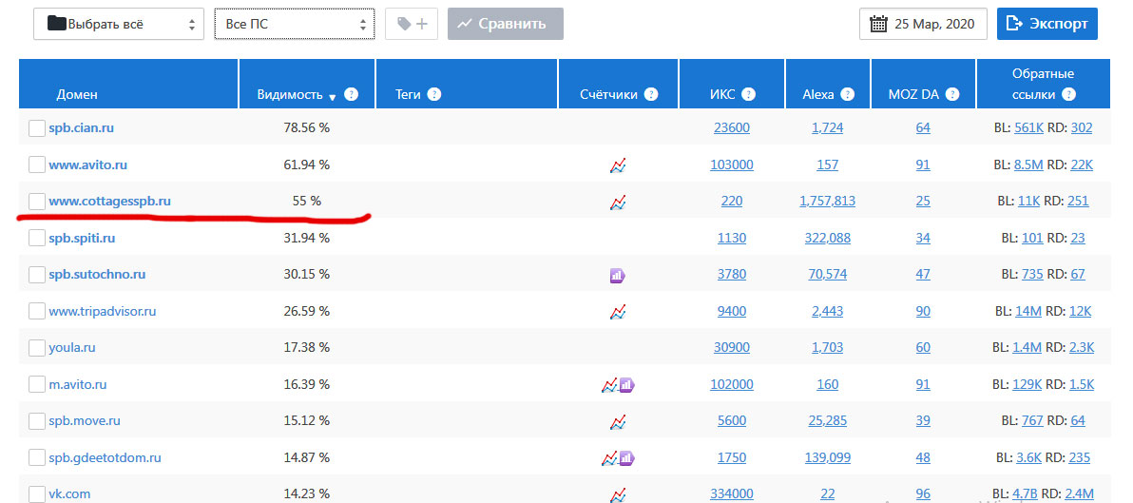Click help icon next to ИКС header

coord(749,94)
